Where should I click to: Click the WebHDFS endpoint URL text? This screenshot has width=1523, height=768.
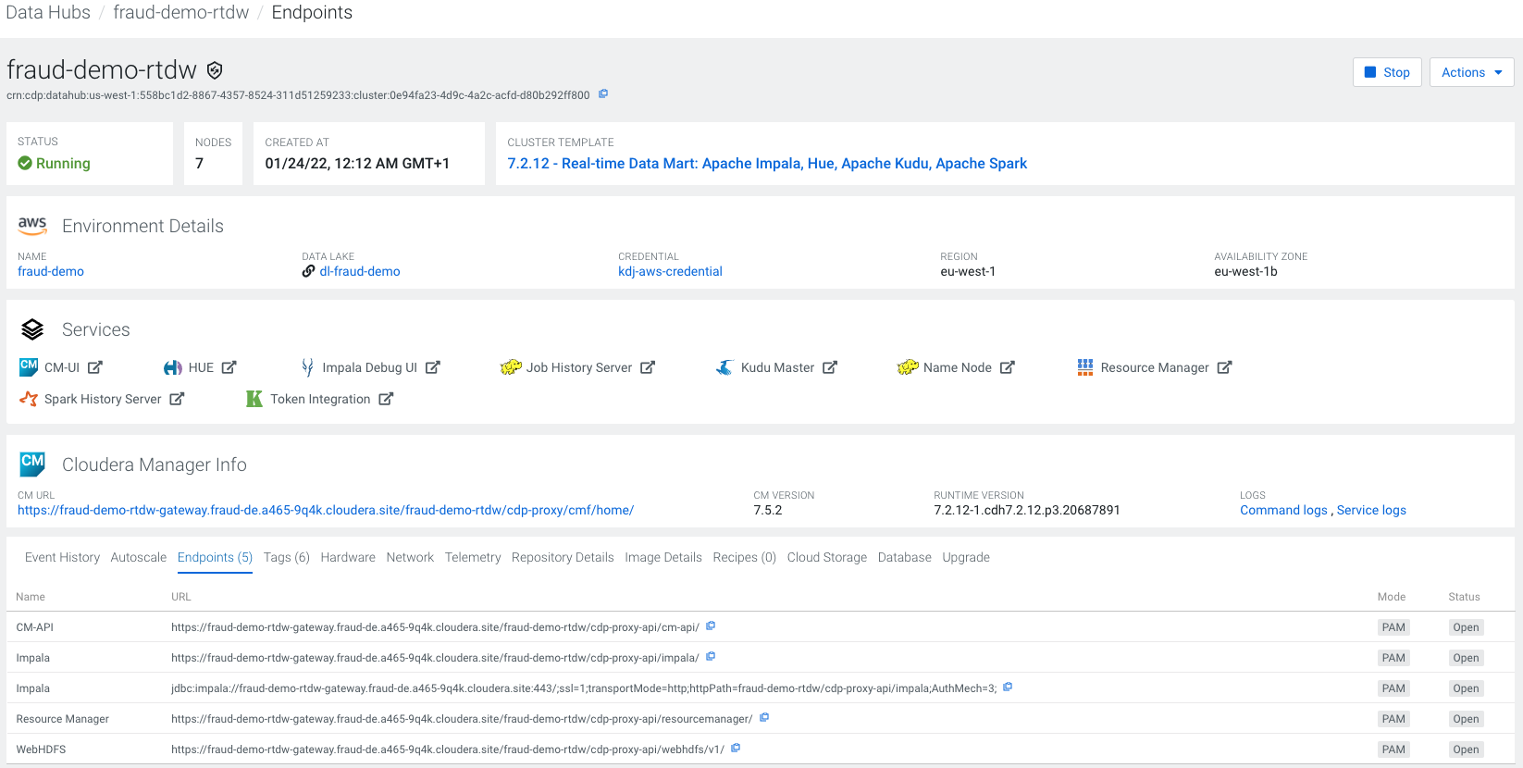448,749
